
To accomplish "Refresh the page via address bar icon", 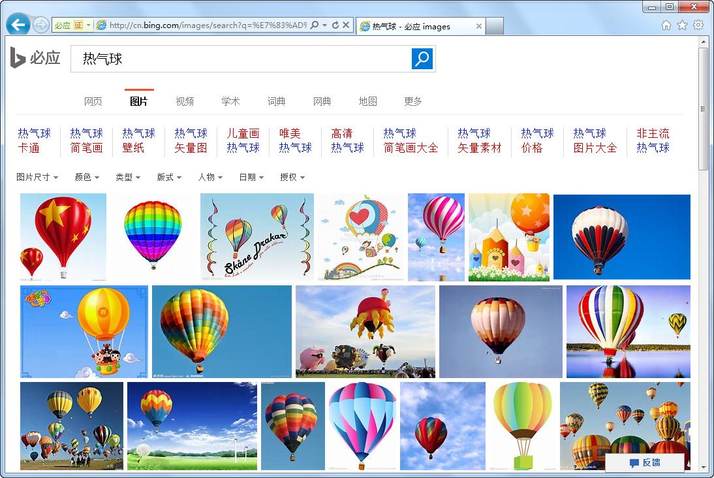I will coord(336,25).
